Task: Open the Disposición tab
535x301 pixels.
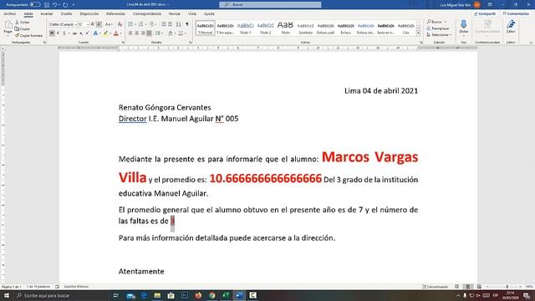Action: [89, 14]
